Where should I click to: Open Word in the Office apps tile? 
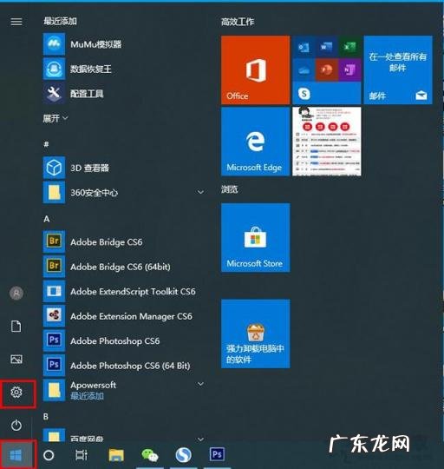pos(326,47)
